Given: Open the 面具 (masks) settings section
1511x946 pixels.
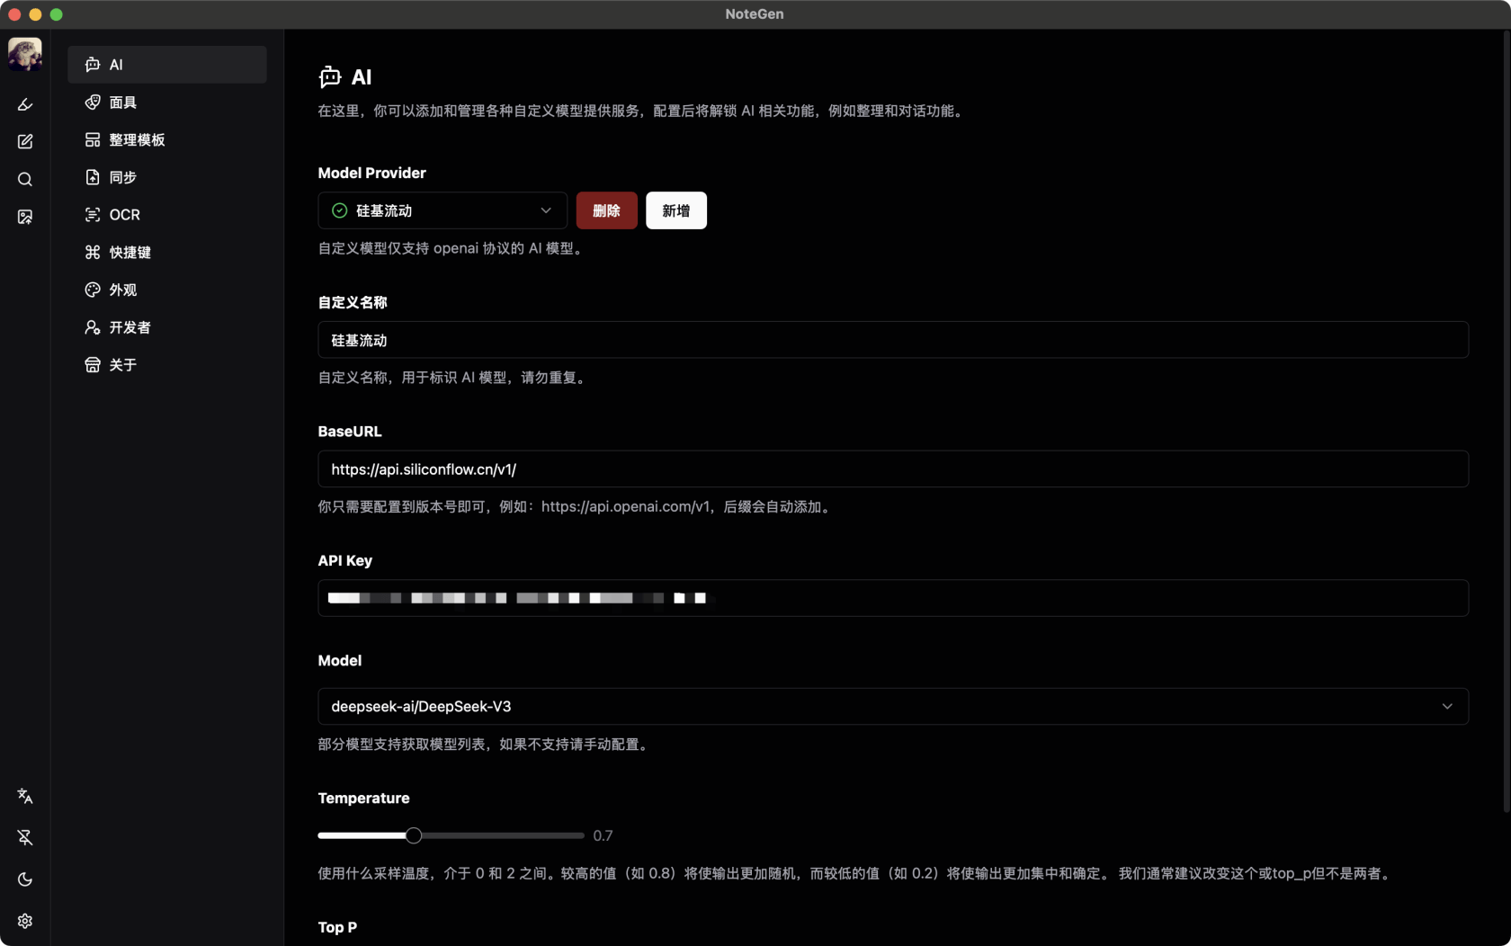Looking at the screenshot, I should click(121, 103).
